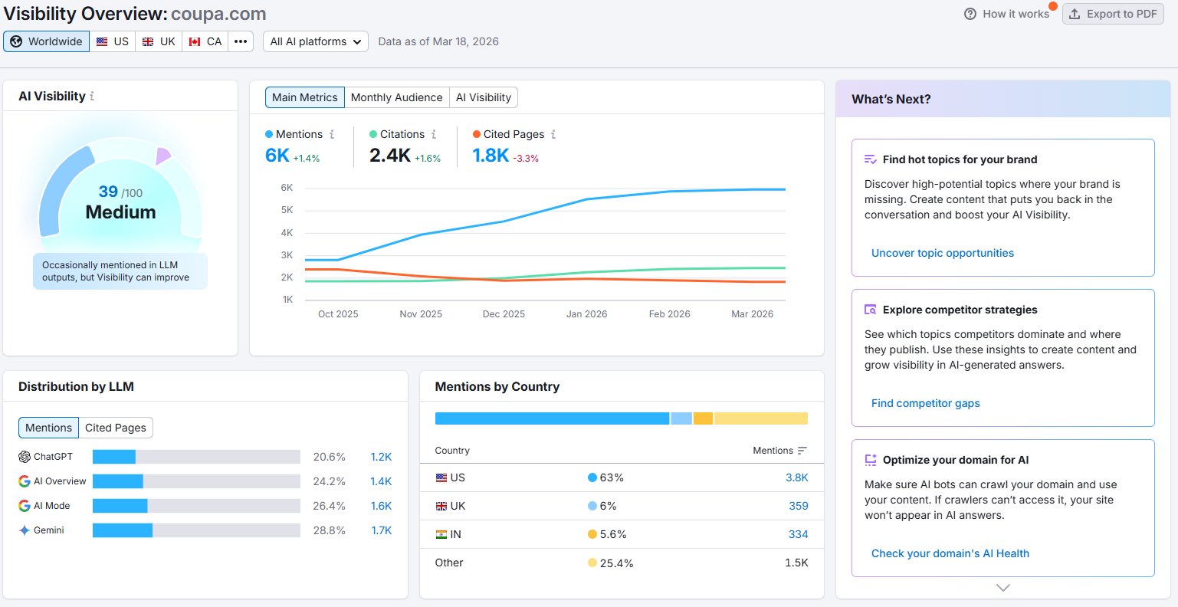Switch to the AI Visibility chart tab

(484, 97)
